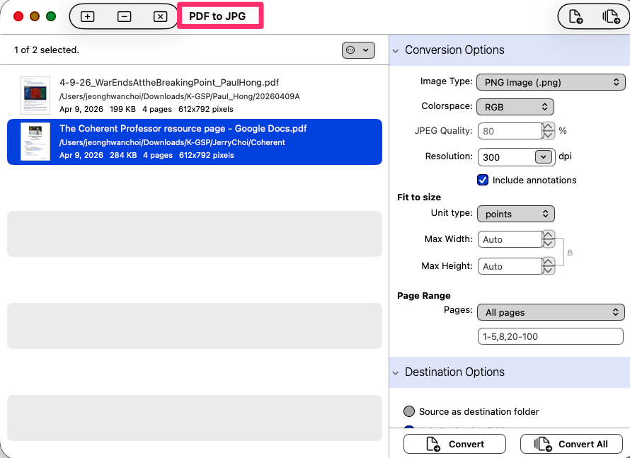Viewport: 630px width, 458px height.
Task: Click the Max Height field
Action: click(510, 266)
